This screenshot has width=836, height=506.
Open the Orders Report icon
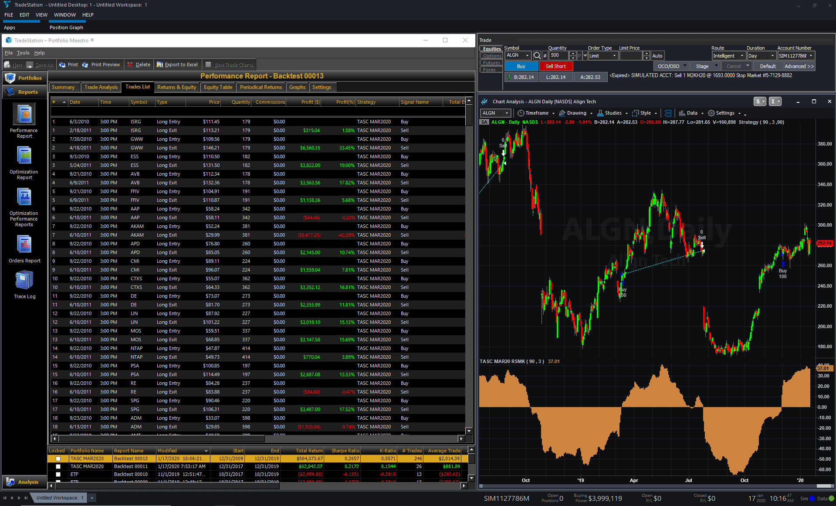[24, 245]
